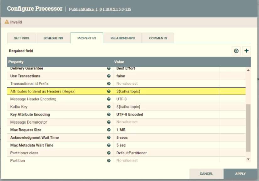This screenshot has width=259, height=181.
Task: Show help for Transactional Id Prefix
Action: coord(109,84)
